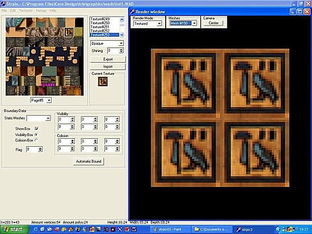Click the Camera Center button

tap(213, 23)
